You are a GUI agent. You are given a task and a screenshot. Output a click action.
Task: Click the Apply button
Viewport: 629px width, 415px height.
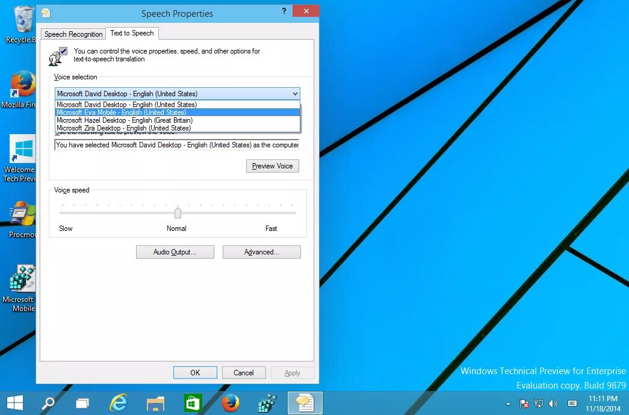click(x=293, y=372)
